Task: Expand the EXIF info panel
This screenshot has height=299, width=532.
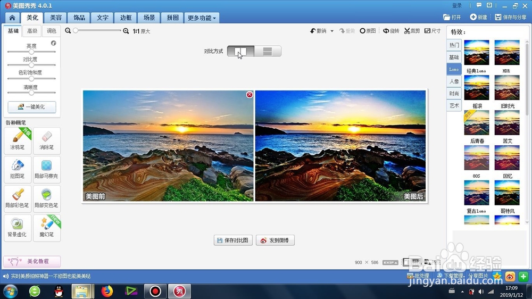Action: 390,262
